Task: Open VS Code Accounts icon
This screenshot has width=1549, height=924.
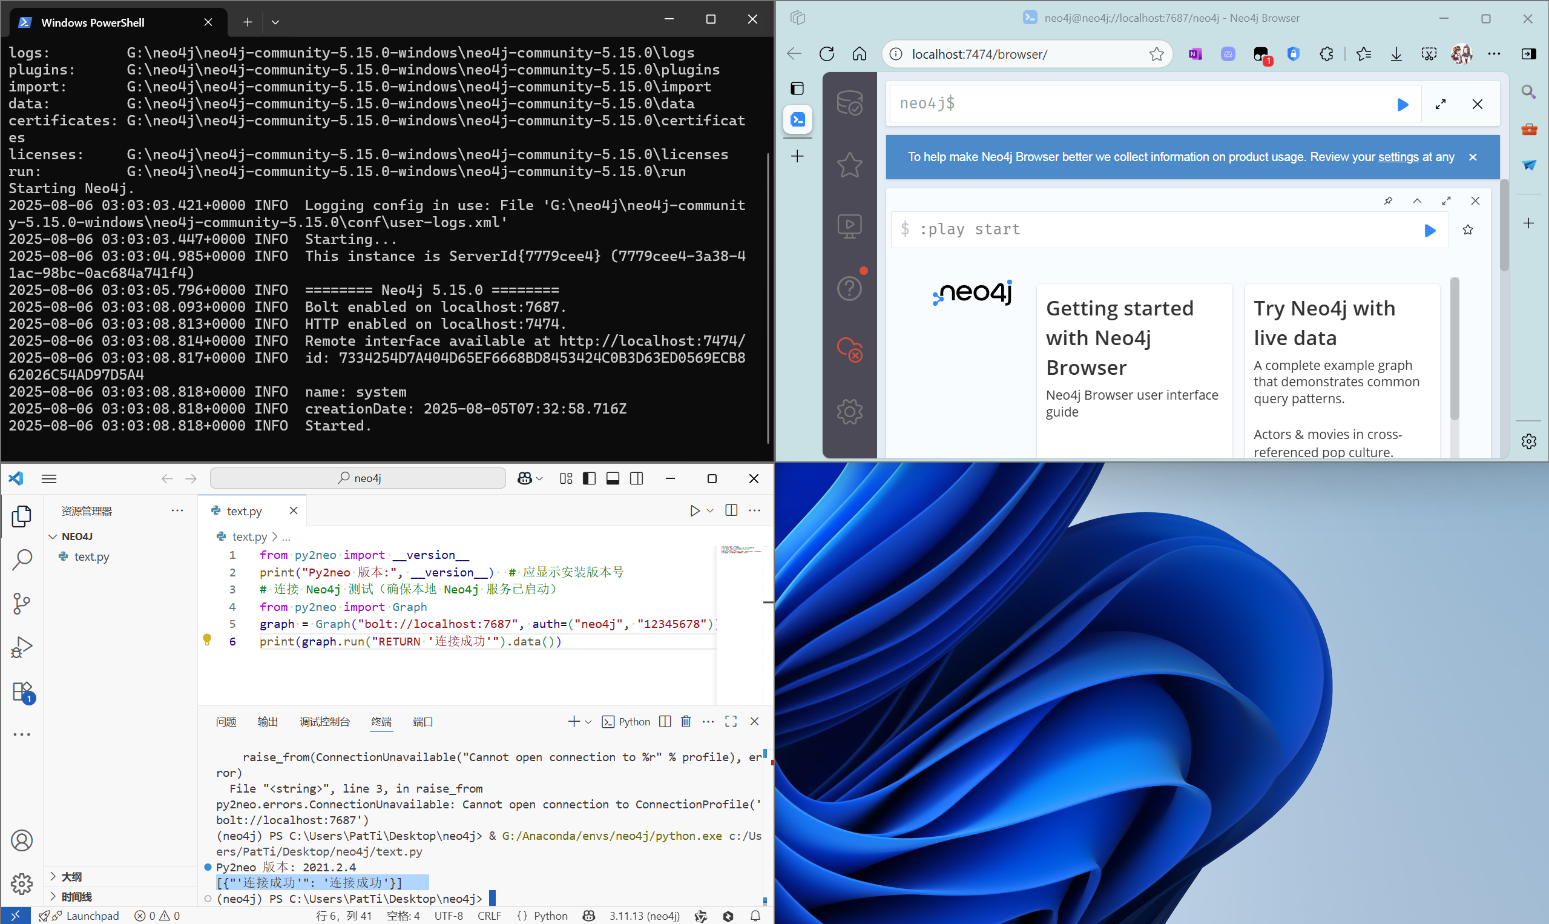Action: (x=22, y=840)
